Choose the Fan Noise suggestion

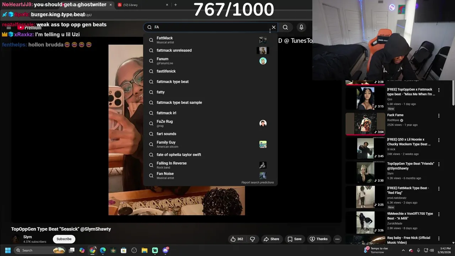pos(210,176)
